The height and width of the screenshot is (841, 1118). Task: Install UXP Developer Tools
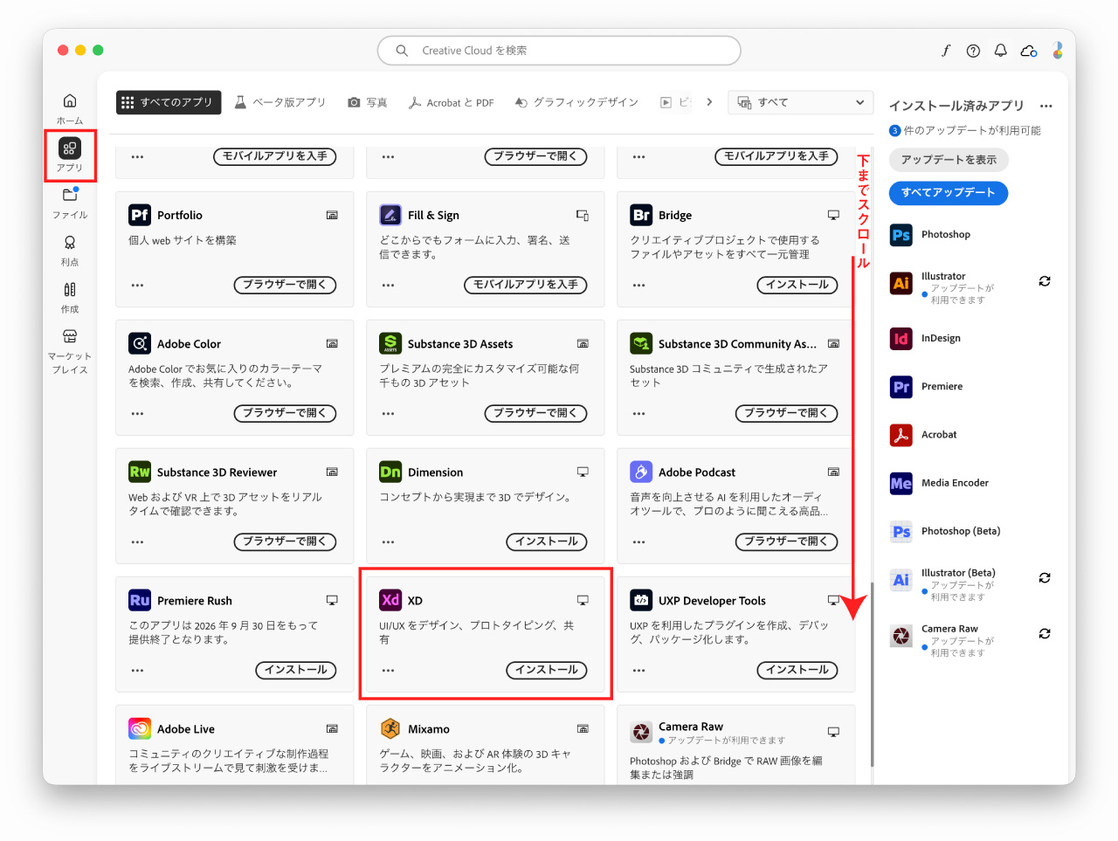pyautogui.click(x=797, y=670)
